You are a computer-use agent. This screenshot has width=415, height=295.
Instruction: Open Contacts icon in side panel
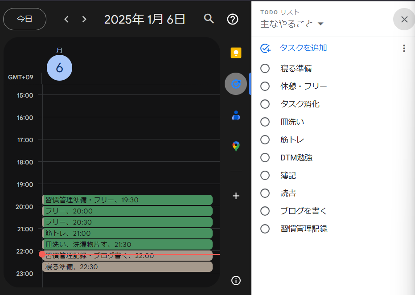[236, 115]
